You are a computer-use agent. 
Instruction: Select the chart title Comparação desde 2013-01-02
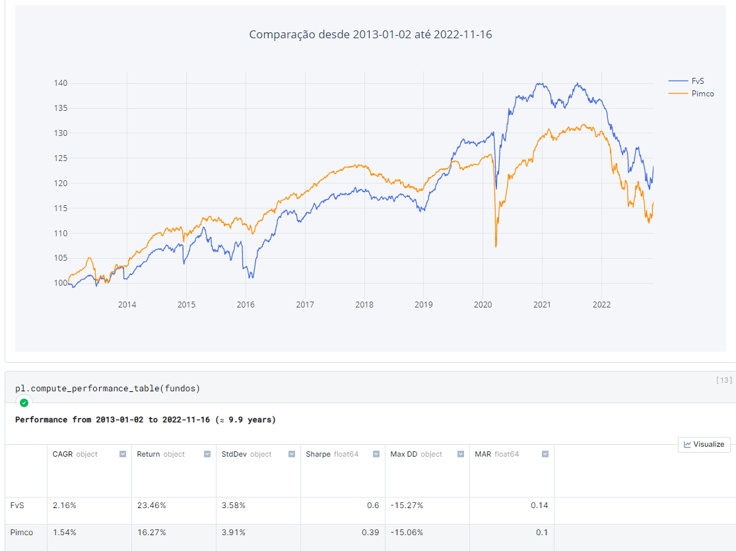click(x=370, y=34)
